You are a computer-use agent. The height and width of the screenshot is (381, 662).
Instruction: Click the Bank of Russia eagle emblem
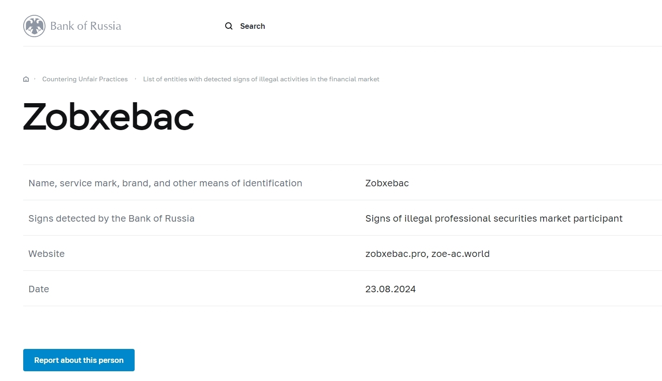34,26
